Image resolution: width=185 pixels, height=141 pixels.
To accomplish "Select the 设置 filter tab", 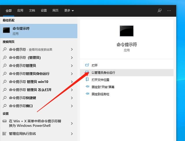I will pyautogui.click(x=44, y=10).
